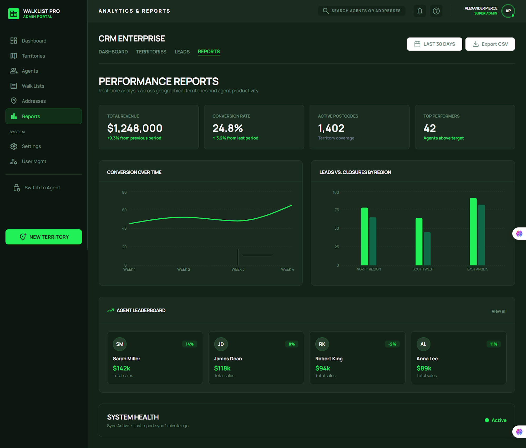Select the Territories tab under CRM Enterprise
This screenshot has height=448, width=526.
point(151,52)
